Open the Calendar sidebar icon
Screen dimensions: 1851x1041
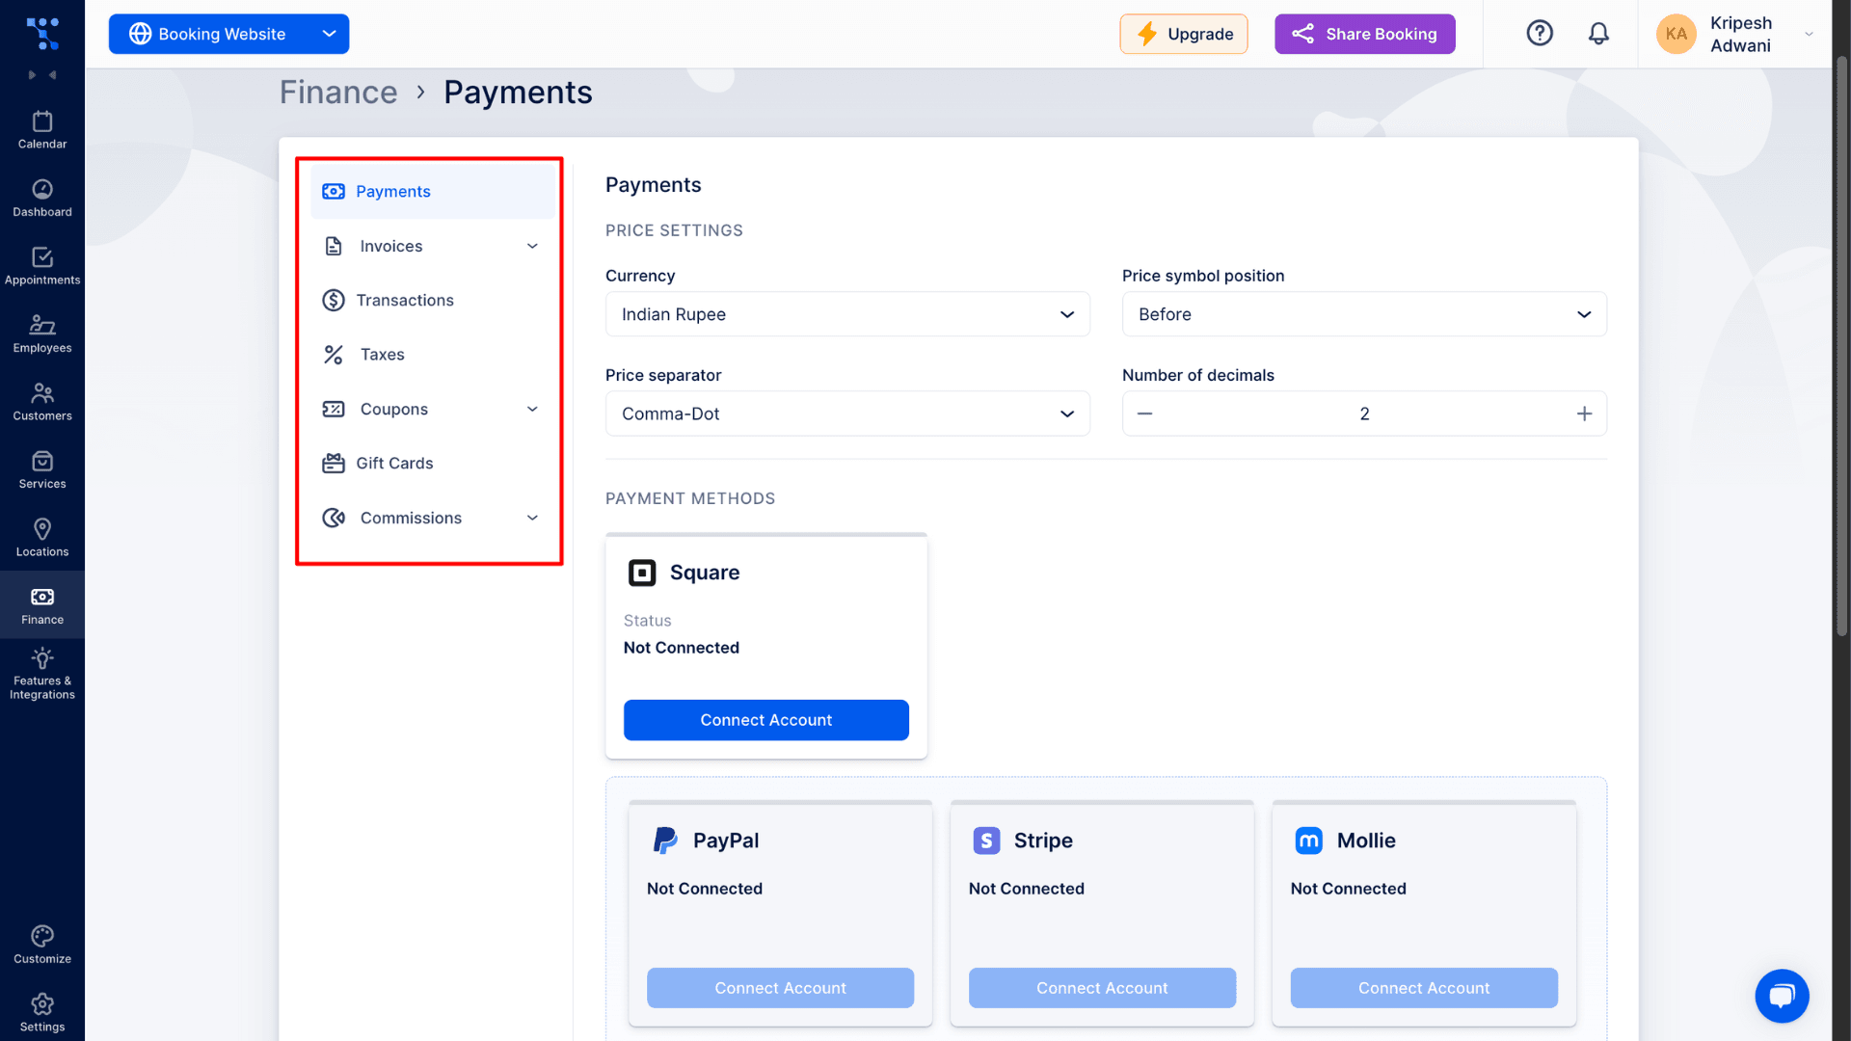[x=42, y=122]
